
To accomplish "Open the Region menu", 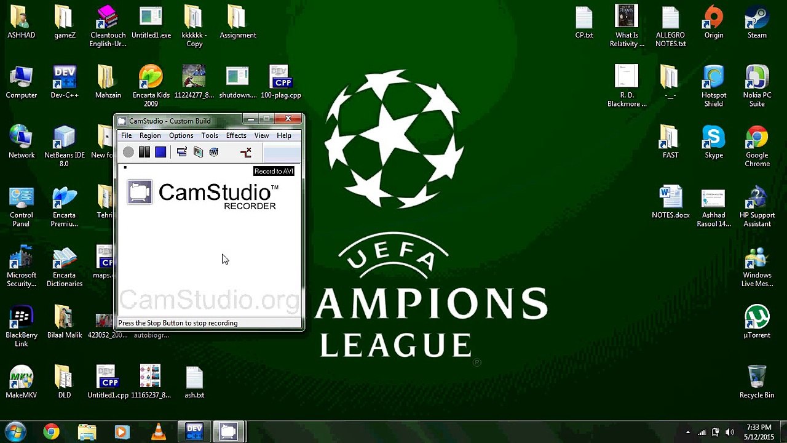I will click(x=150, y=135).
